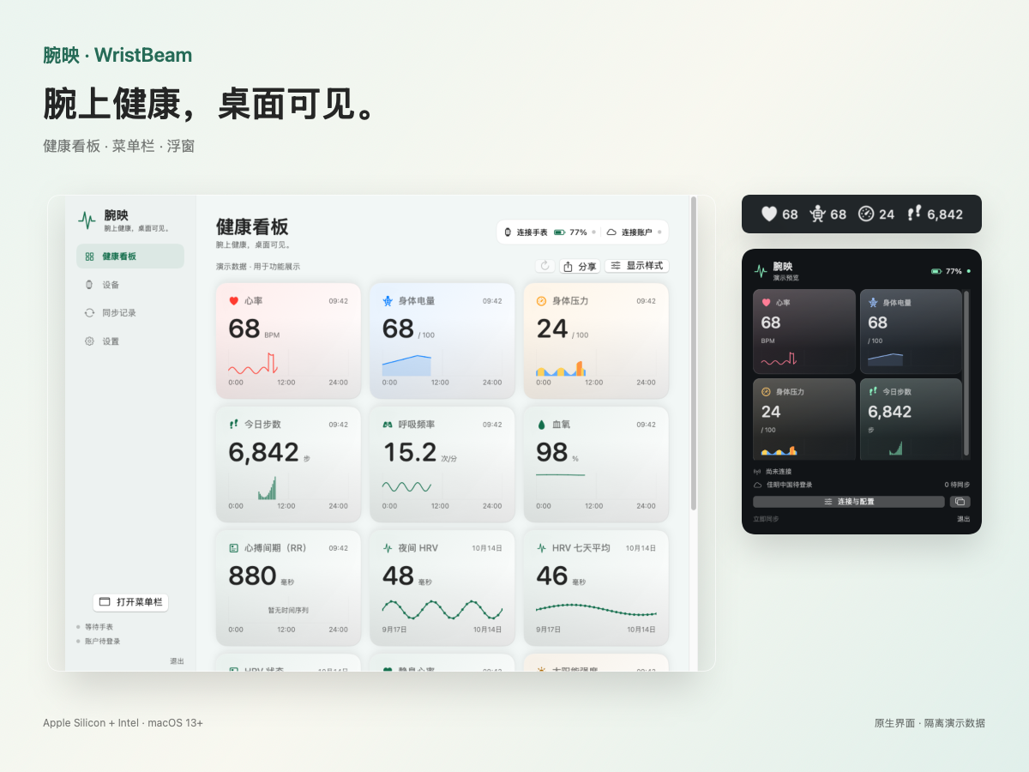Click the heart icon on the dashboard 心率 card
1029x772 pixels.
coord(233,301)
